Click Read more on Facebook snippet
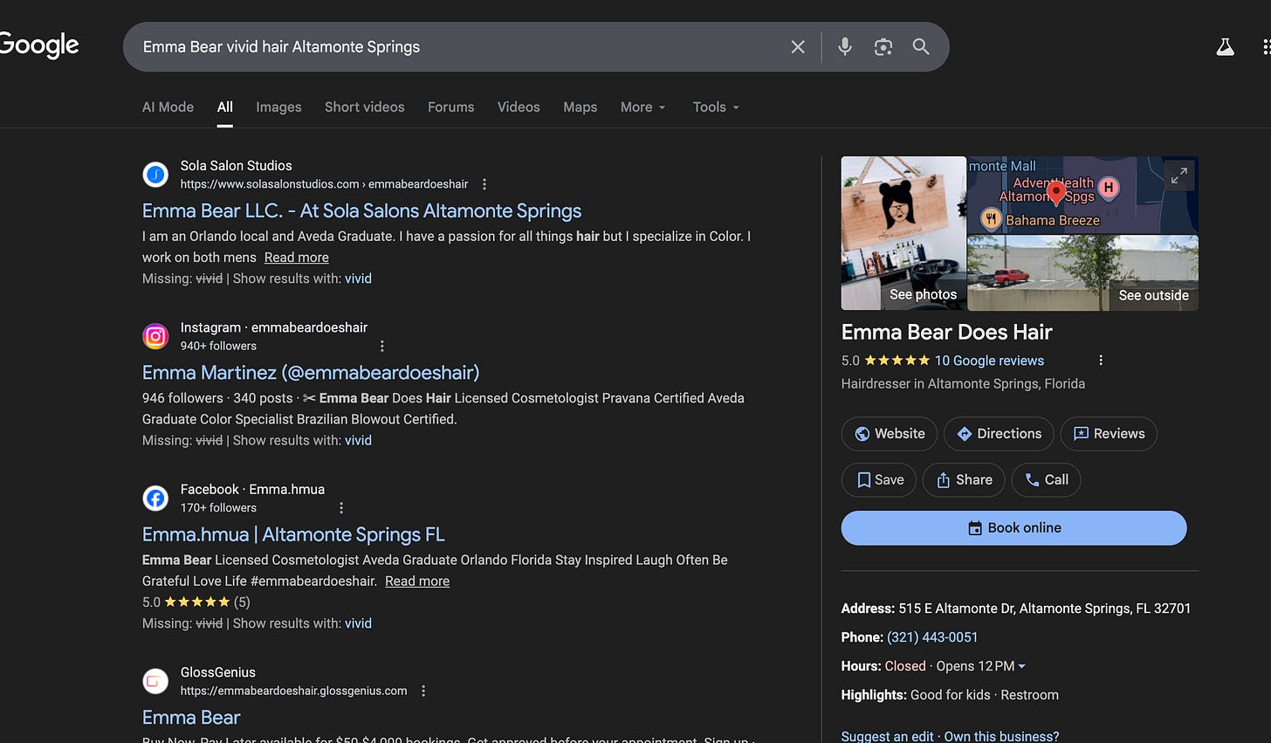The image size is (1271, 743). (417, 581)
